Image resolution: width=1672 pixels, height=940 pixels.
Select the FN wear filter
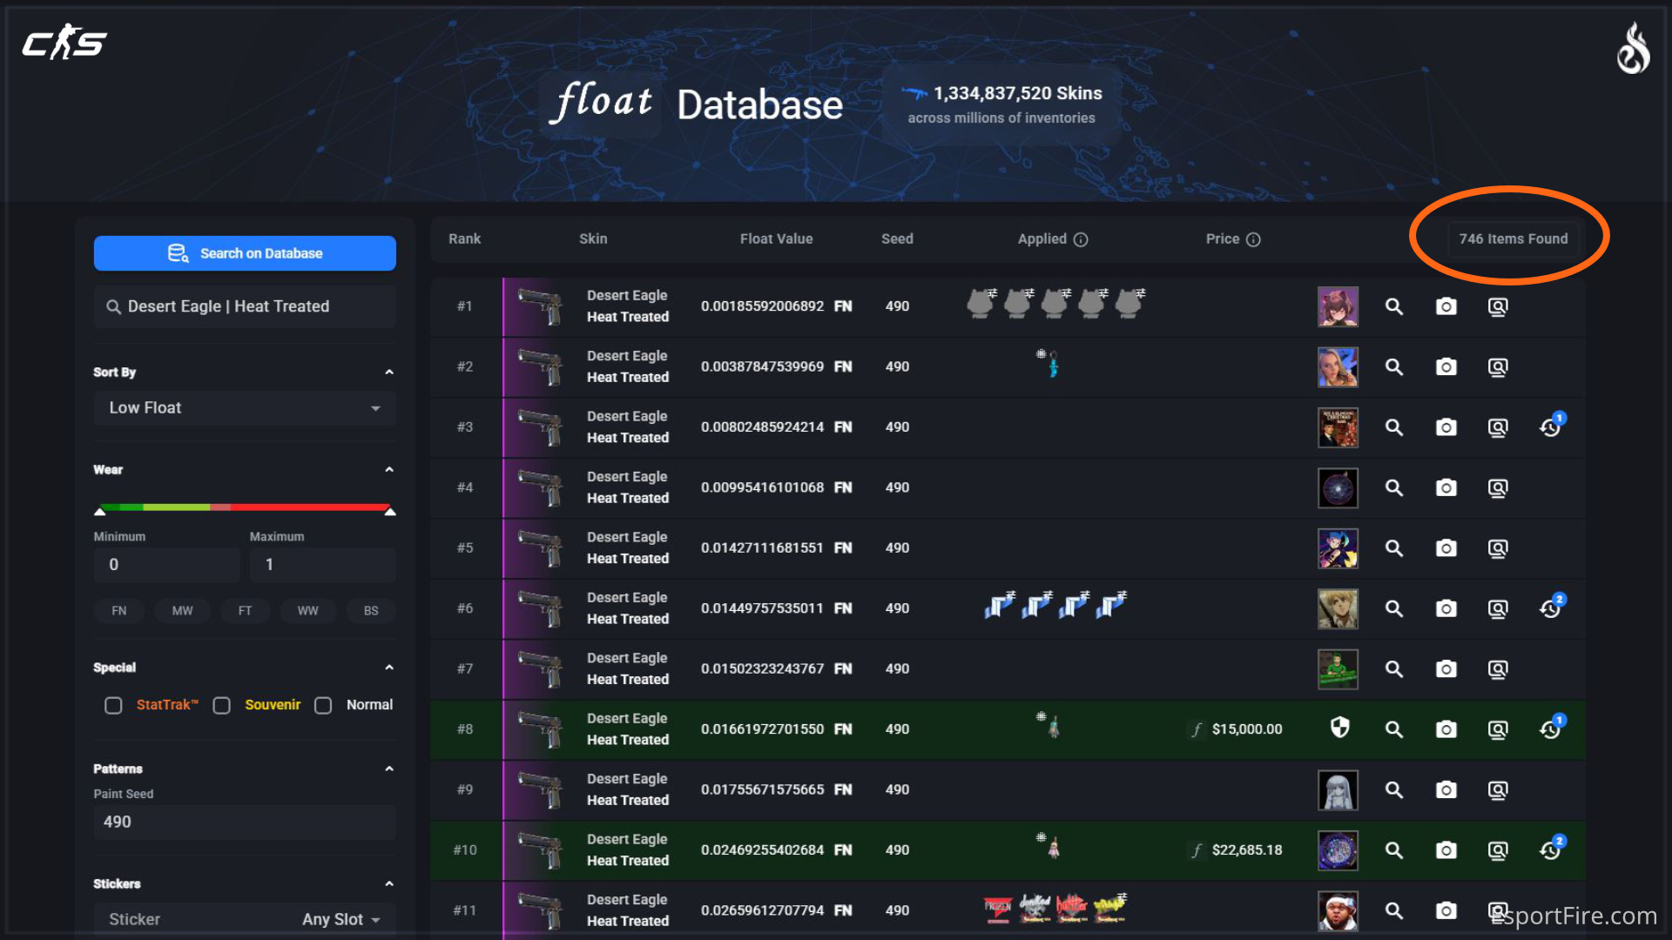click(119, 611)
